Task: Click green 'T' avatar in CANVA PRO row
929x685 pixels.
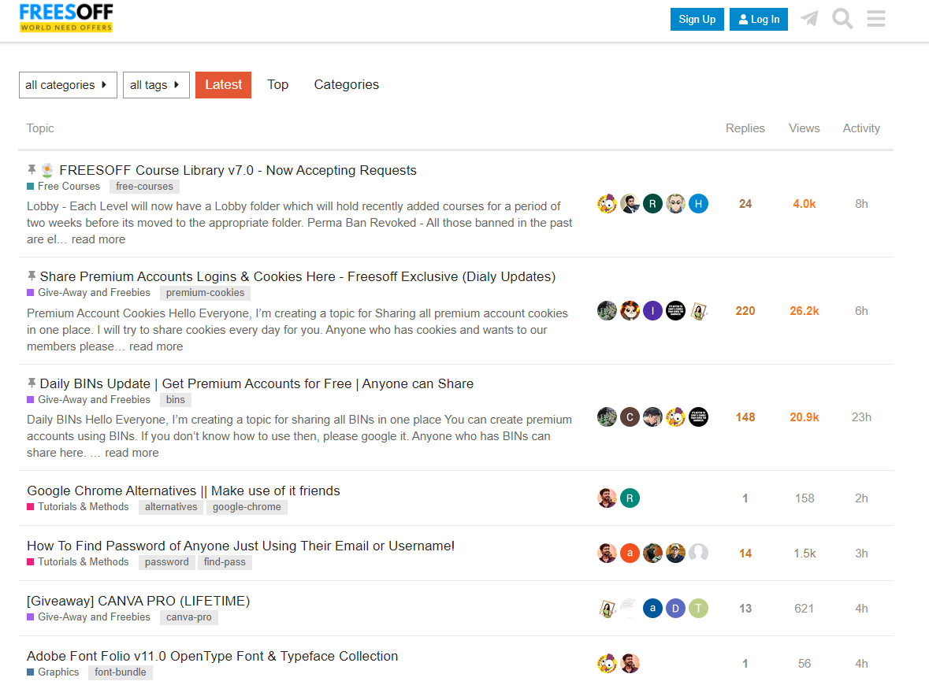Action: (x=698, y=609)
